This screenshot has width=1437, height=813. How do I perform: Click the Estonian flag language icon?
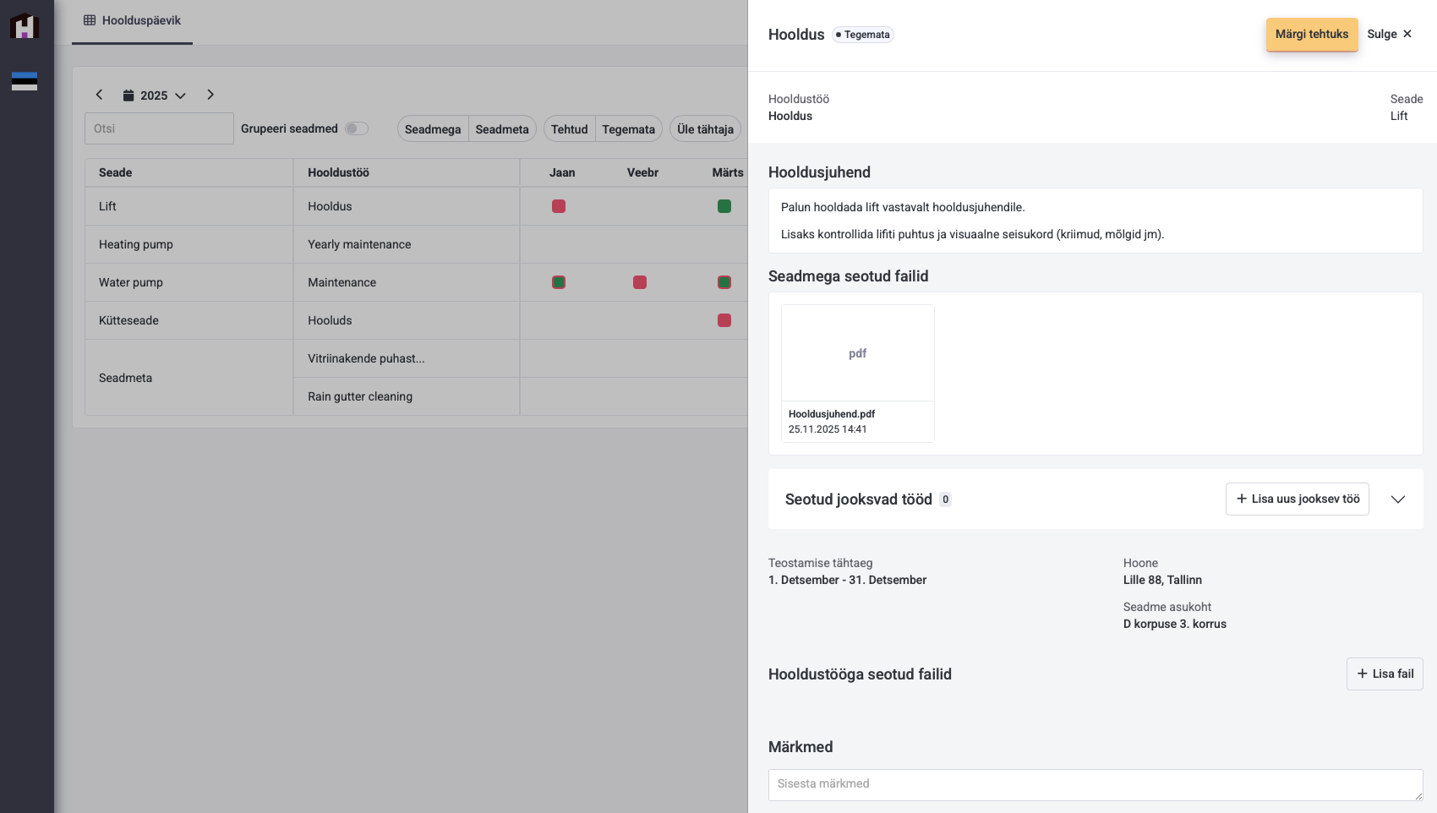[25, 81]
